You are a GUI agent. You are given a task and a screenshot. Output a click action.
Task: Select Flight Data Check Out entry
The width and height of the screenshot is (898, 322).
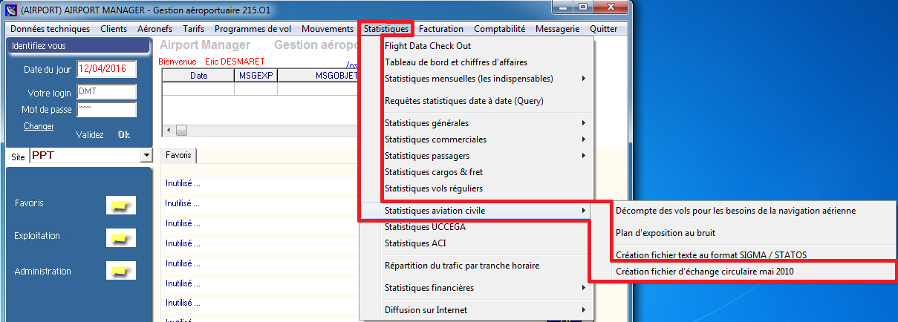[x=428, y=46]
